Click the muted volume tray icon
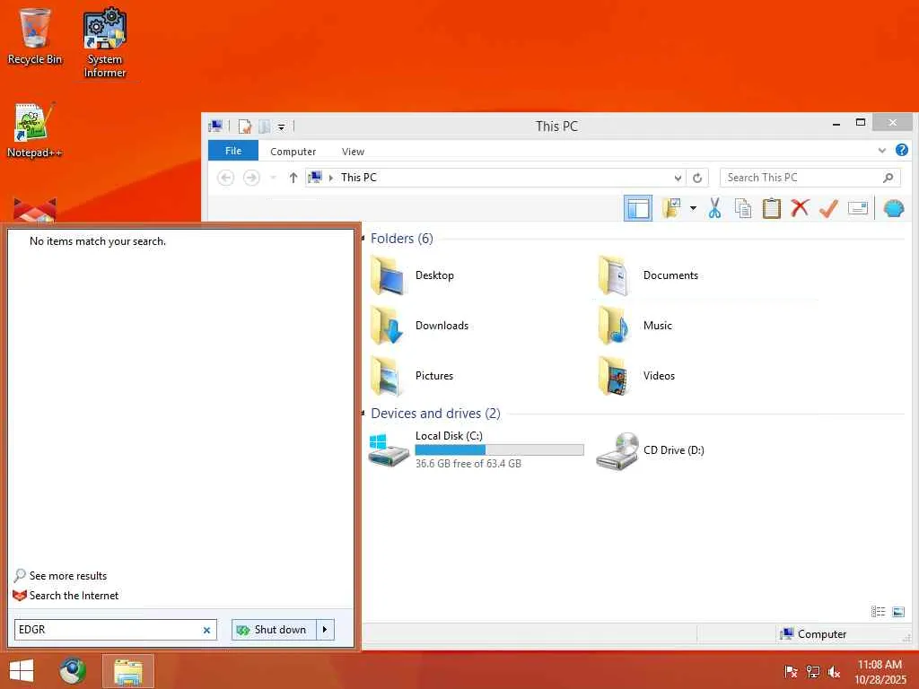The width and height of the screenshot is (919, 689). pyautogui.click(x=834, y=671)
